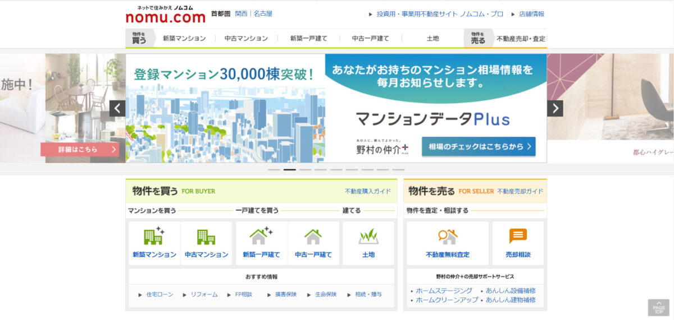Select 新築一戸建て in top navigation
Image resolution: width=674 pixels, height=320 pixels.
[308, 39]
